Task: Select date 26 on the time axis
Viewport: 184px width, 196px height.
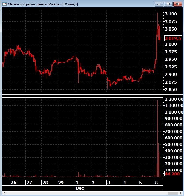Action: tap(13, 183)
